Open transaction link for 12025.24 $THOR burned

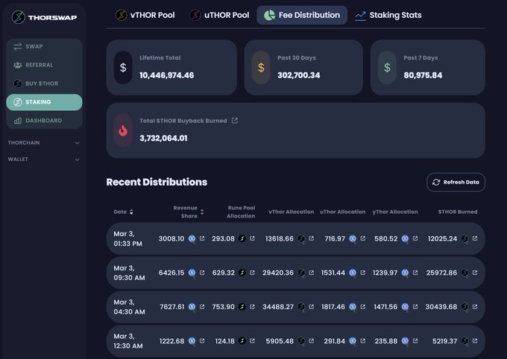tap(474, 238)
